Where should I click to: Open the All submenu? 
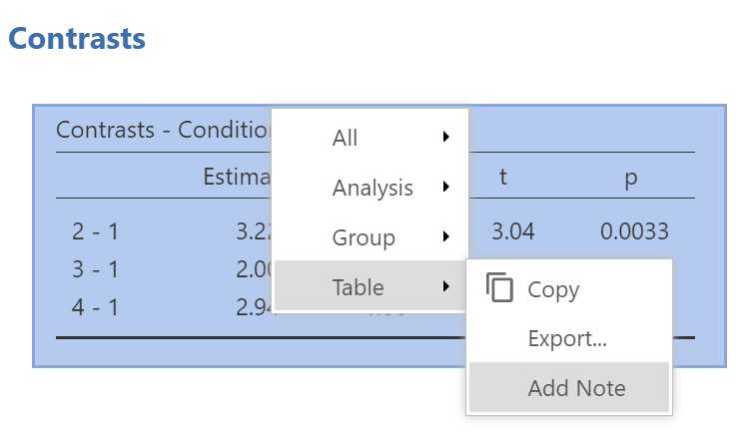coord(370,138)
